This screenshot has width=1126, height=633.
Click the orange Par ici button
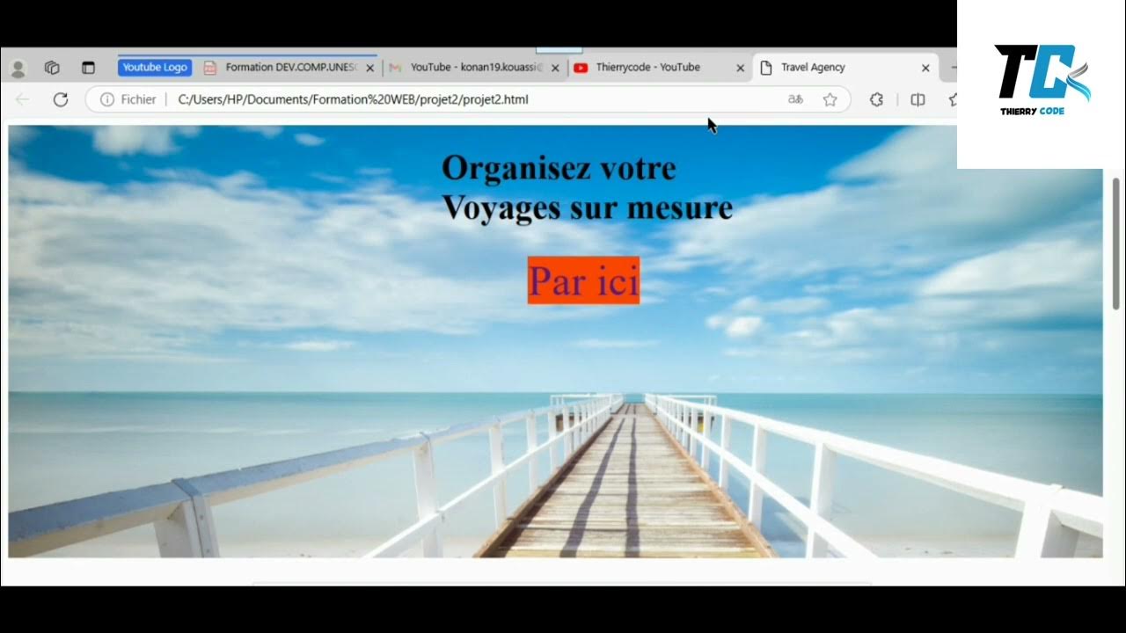583,280
